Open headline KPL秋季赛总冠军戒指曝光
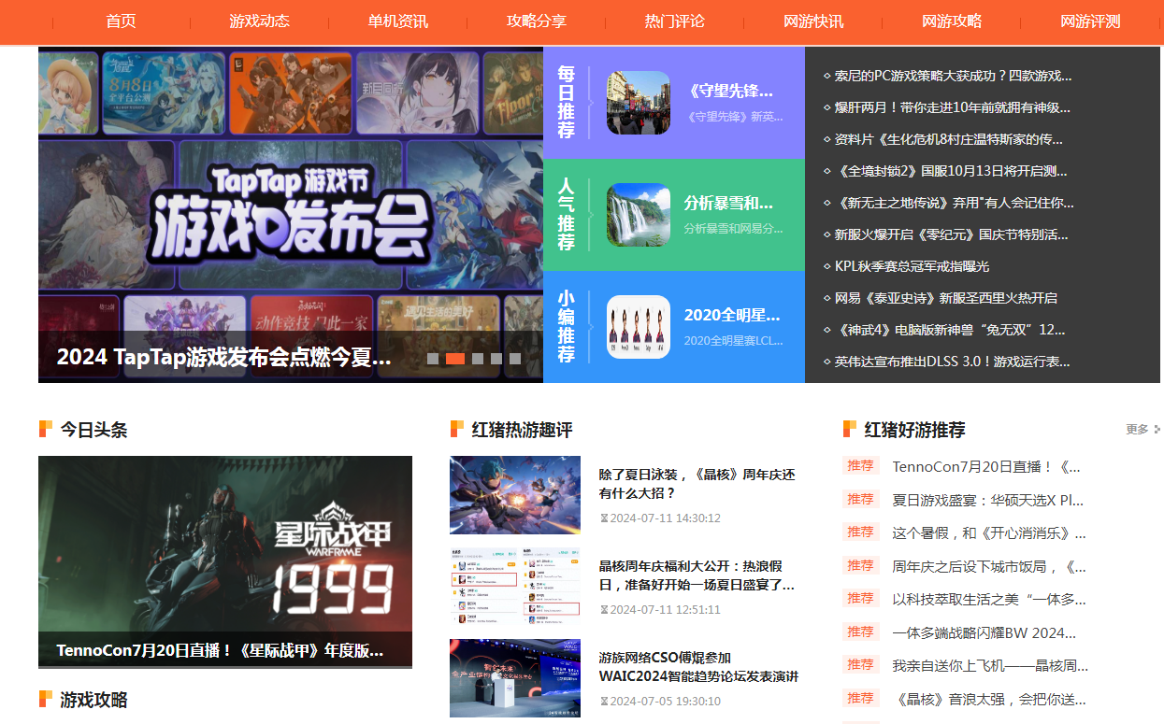This screenshot has height=724, width=1164. tap(912, 266)
